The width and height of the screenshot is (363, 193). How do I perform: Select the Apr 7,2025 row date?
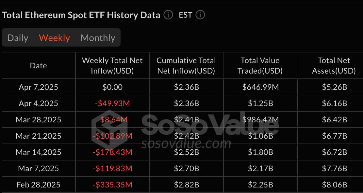pos(39,87)
